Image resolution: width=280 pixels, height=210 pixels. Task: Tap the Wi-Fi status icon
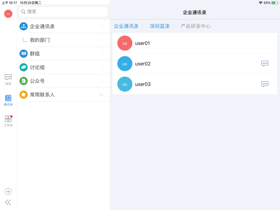(x=260, y=3)
